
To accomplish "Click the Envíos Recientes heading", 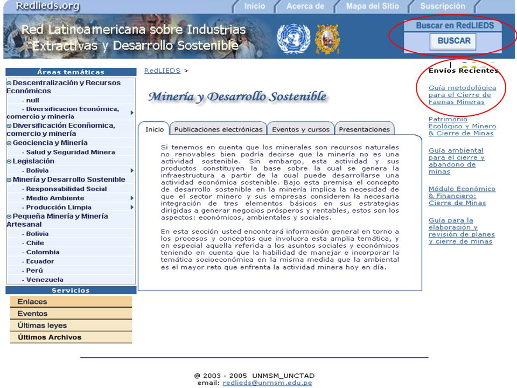I will (x=463, y=71).
